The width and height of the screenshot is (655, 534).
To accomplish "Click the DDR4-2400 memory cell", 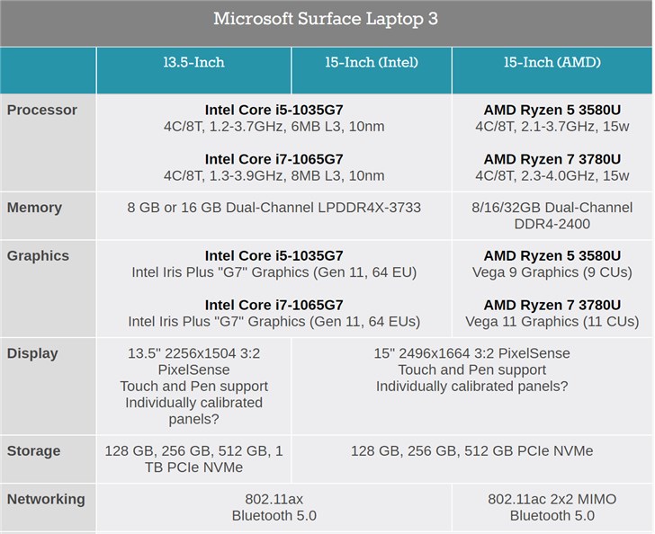I will [x=552, y=216].
